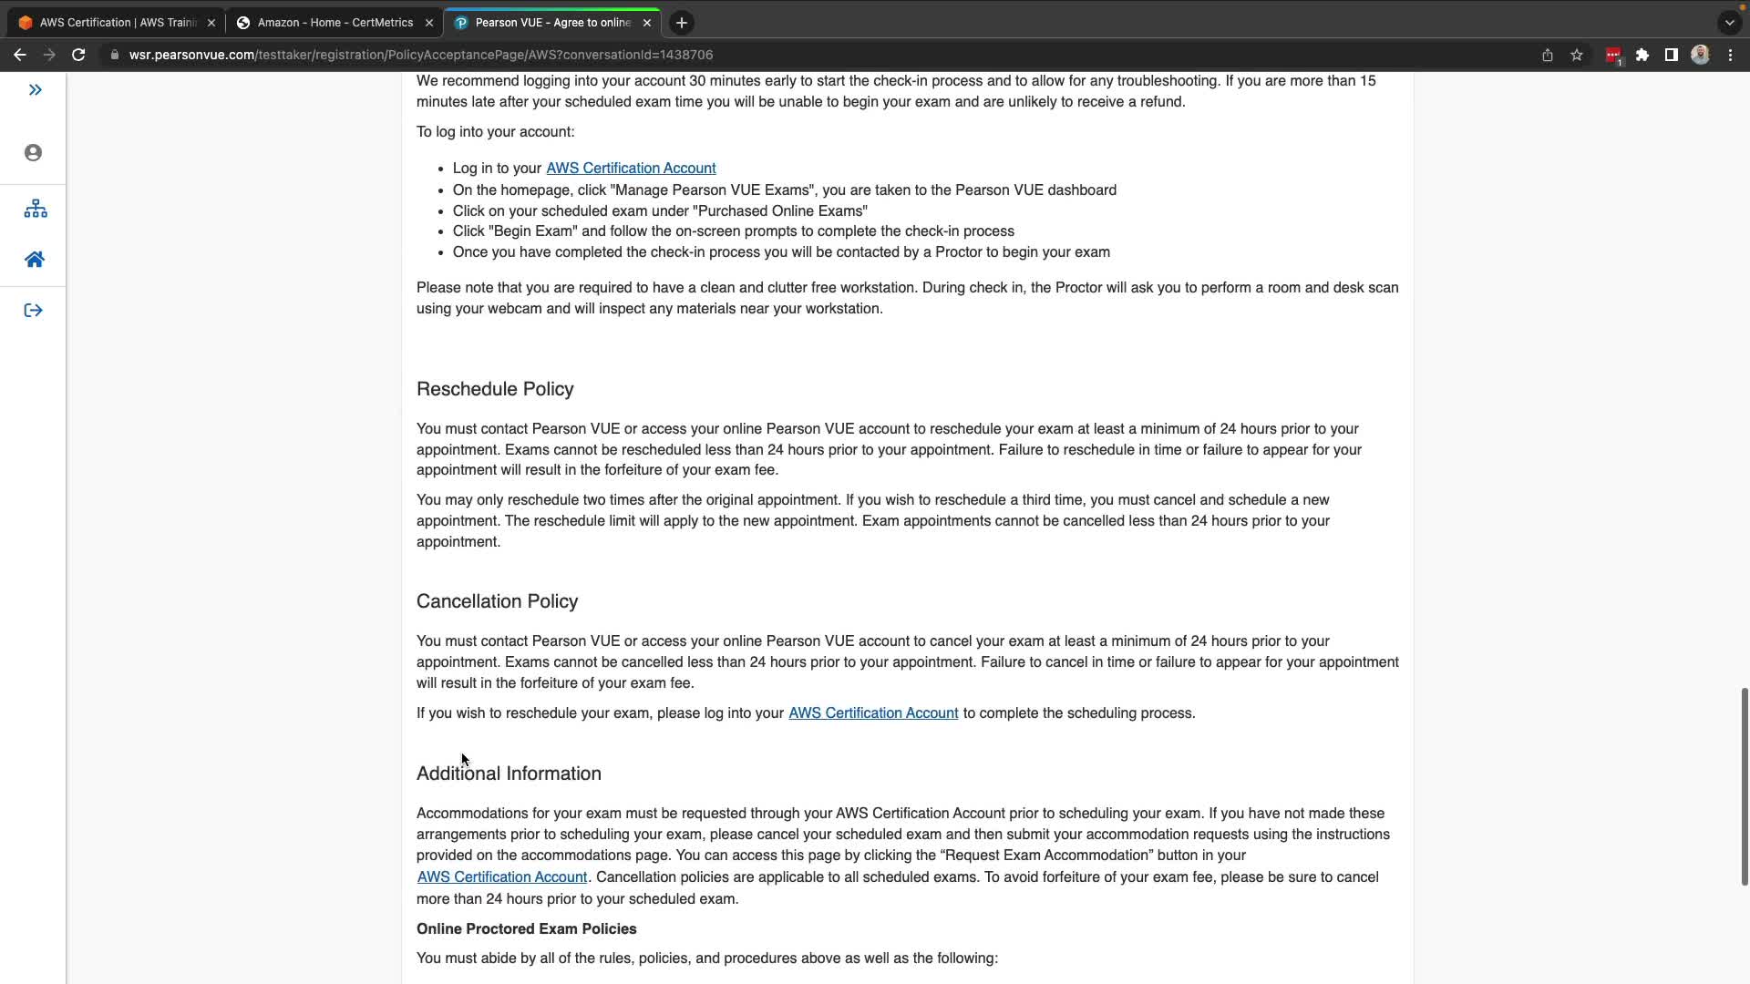Open the browser extensions puzzle icon
1750x984 pixels.
pyautogui.click(x=1642, y=55)
